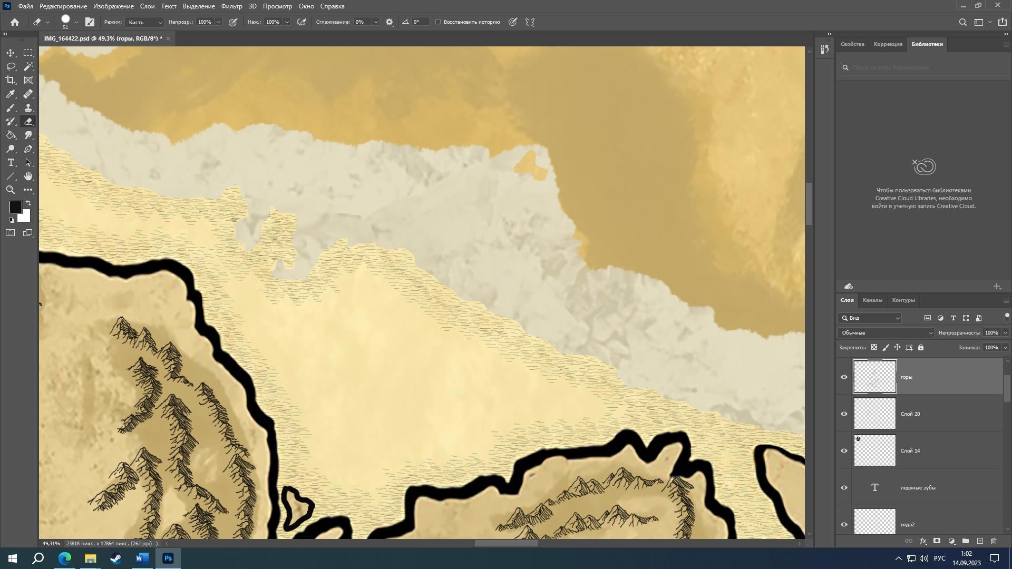Hide the горы layer

click(844, 377)
